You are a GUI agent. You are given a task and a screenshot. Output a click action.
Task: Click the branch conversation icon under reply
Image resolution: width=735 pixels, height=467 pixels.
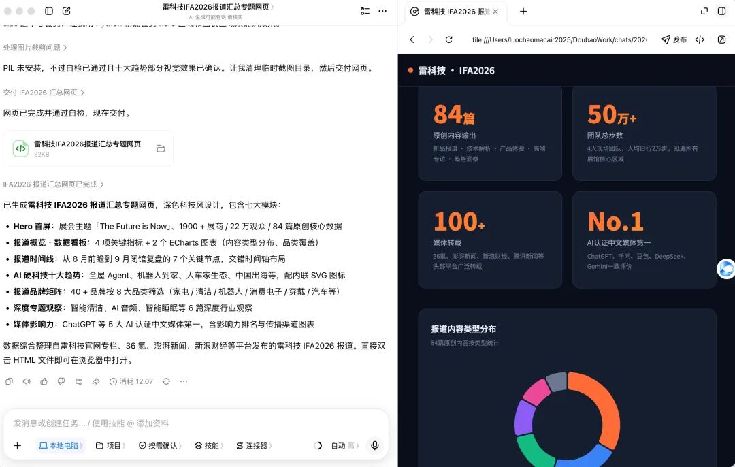(79, 382)
